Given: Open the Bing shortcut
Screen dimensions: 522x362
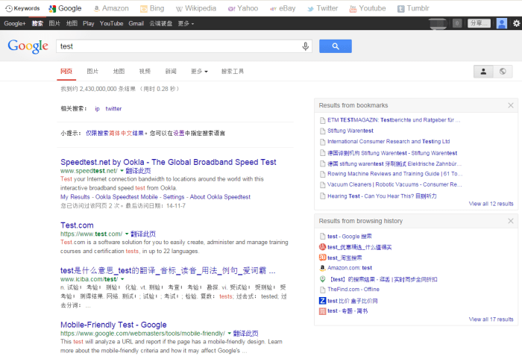Looking at the screenshot, I should [152, 8].
